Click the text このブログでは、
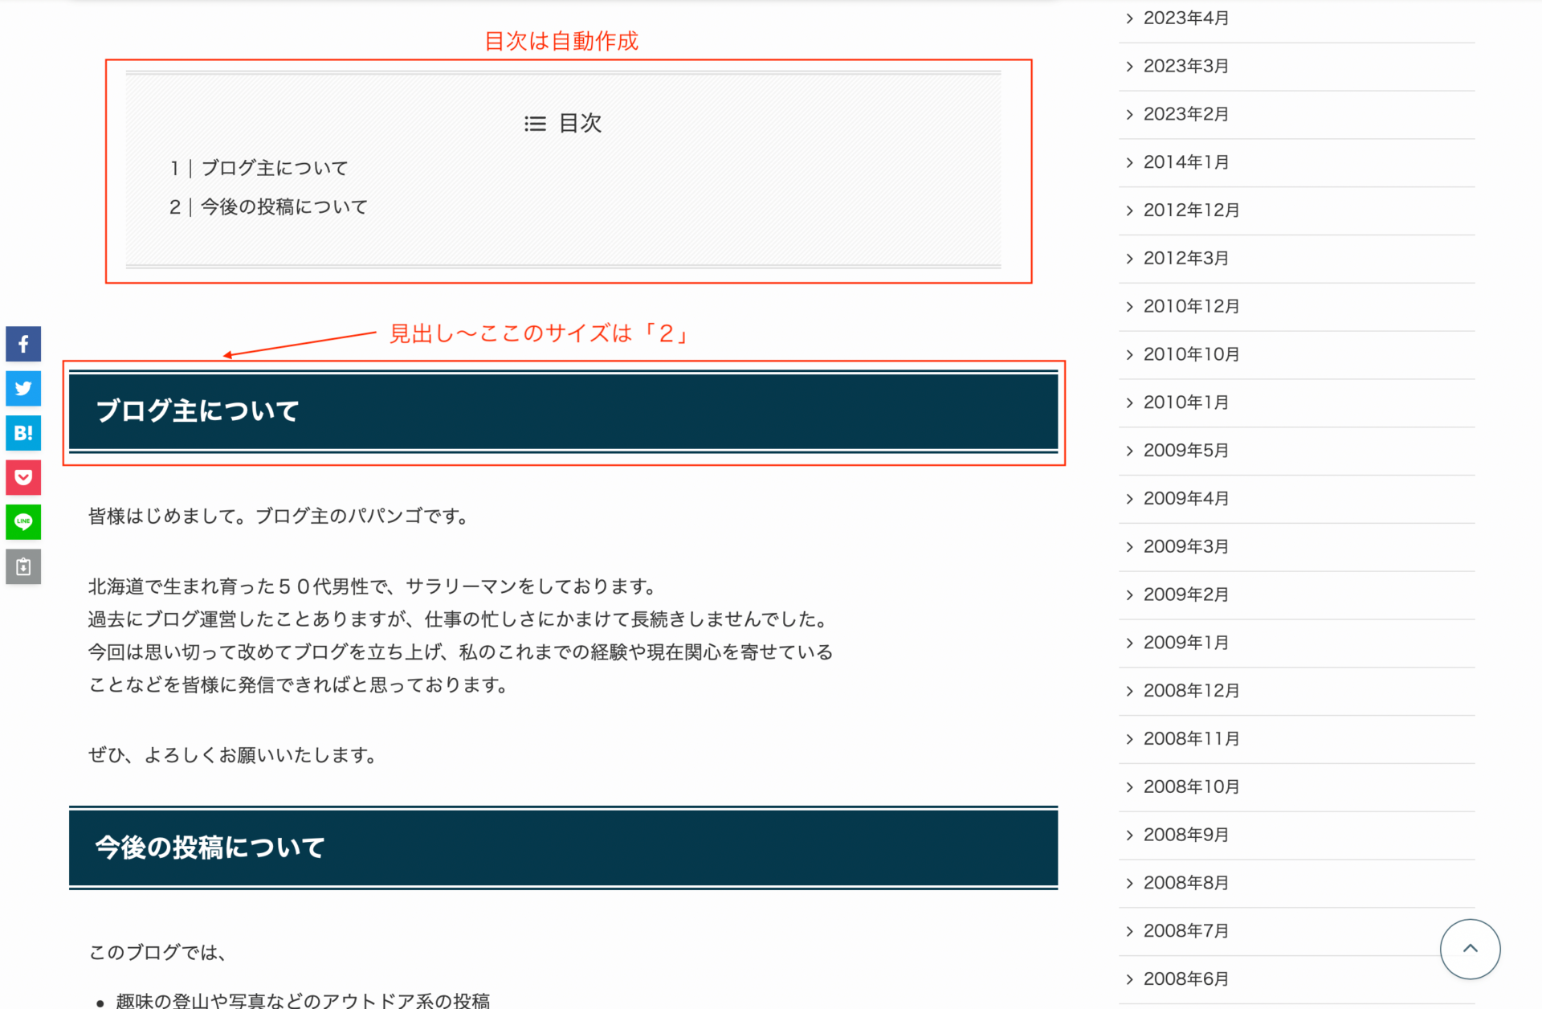The width and height of the screenshot is (1542, 1009). (x=158, y=953)
